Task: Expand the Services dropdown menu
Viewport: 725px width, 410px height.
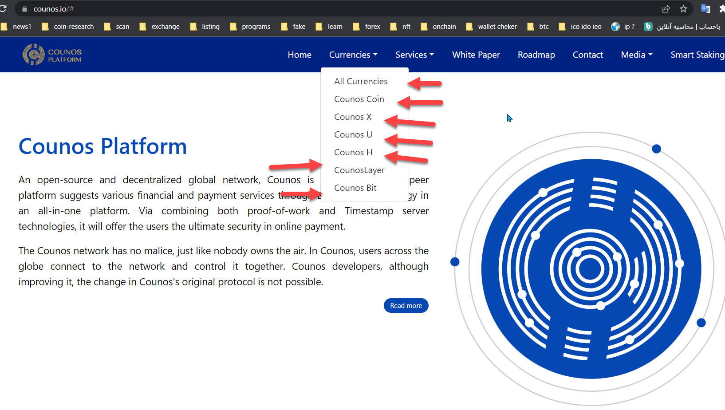Action: 415,55
